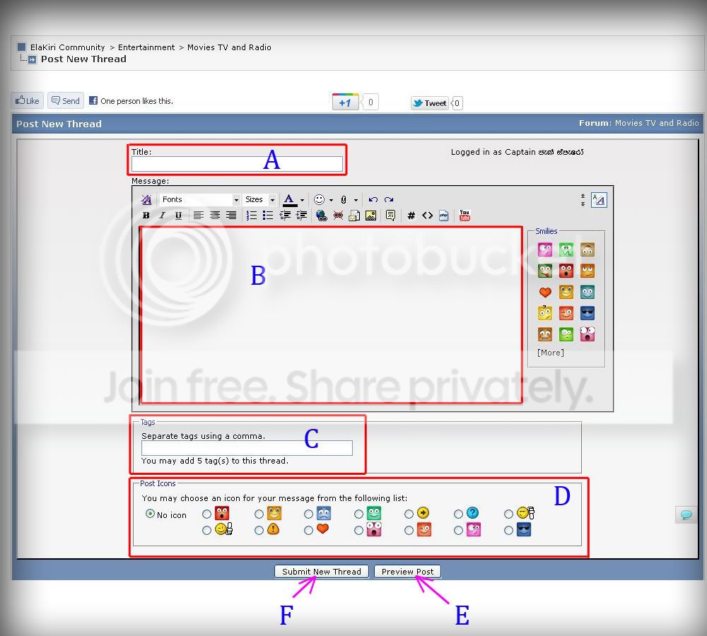Wrap selection in CODE tags (# icon)

411,216
